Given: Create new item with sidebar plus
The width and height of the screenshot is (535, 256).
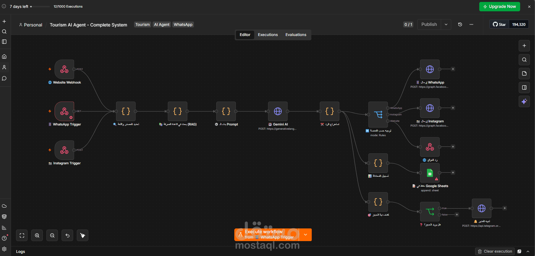Looking at the screenshot, I should coord(4,21).
